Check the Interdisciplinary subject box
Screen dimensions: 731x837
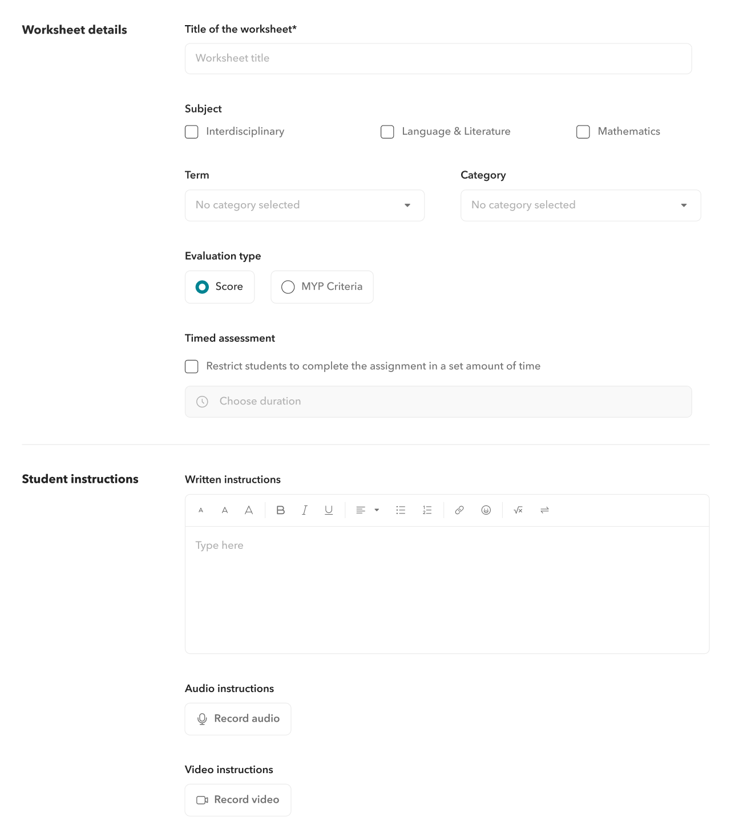tap(192, 132)
